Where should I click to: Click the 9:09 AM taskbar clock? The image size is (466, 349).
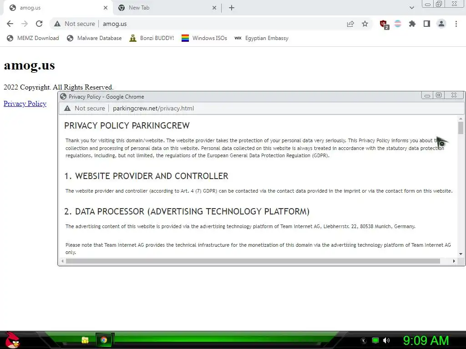pyautogui.click(x=425, y=340)
